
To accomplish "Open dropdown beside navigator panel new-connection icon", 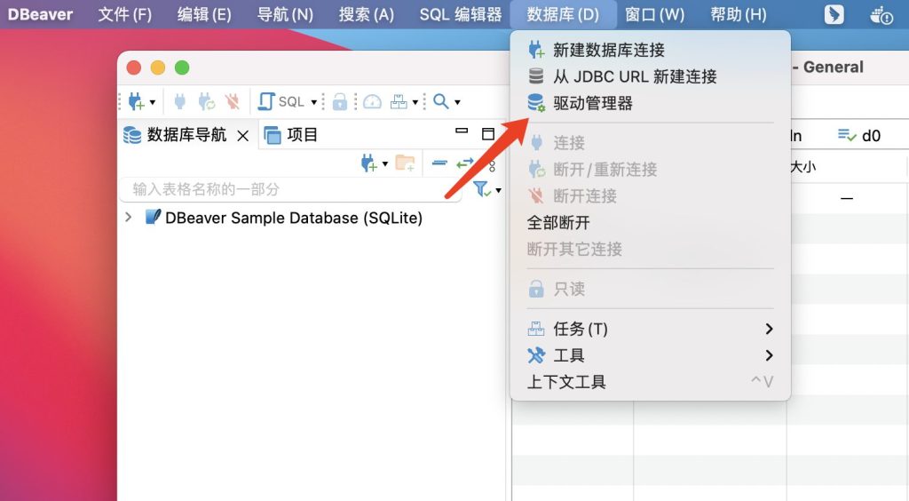I will 385,164.
